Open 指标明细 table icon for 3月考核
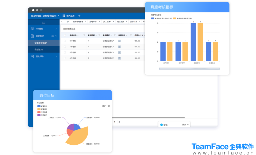256x155 pixels. coord(119,41)
